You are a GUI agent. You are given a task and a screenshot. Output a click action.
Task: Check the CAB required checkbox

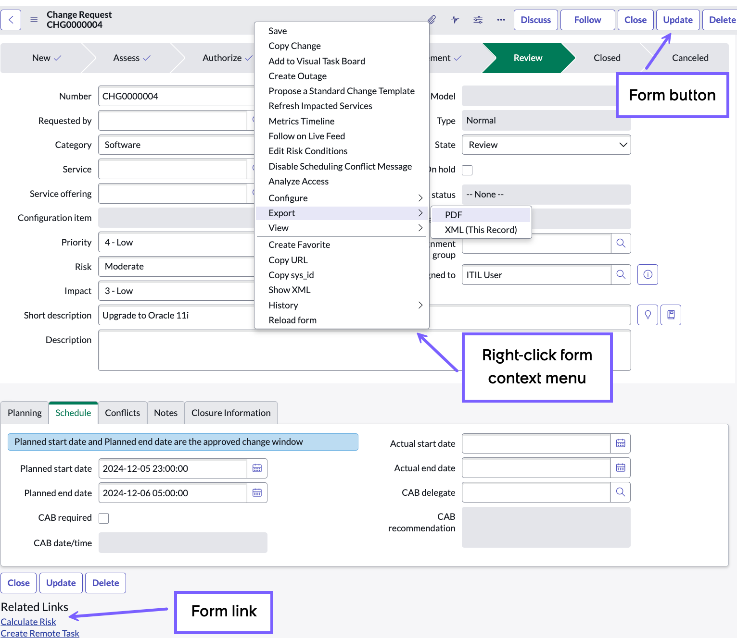(x=103, y=518)
